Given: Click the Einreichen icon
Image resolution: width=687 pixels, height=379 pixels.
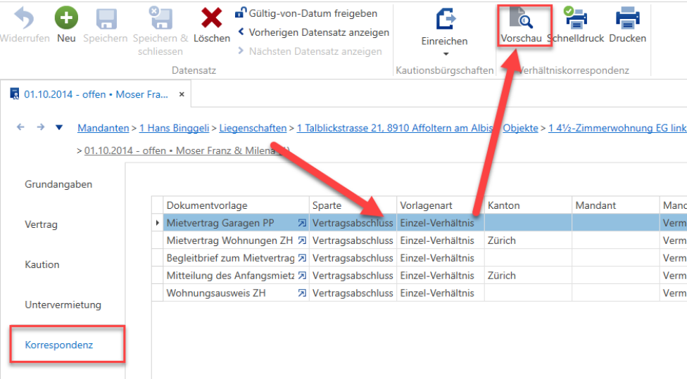Looking at the screenshot, I should point(446,19).
